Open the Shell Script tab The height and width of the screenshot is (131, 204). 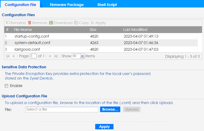click(107, 5)
